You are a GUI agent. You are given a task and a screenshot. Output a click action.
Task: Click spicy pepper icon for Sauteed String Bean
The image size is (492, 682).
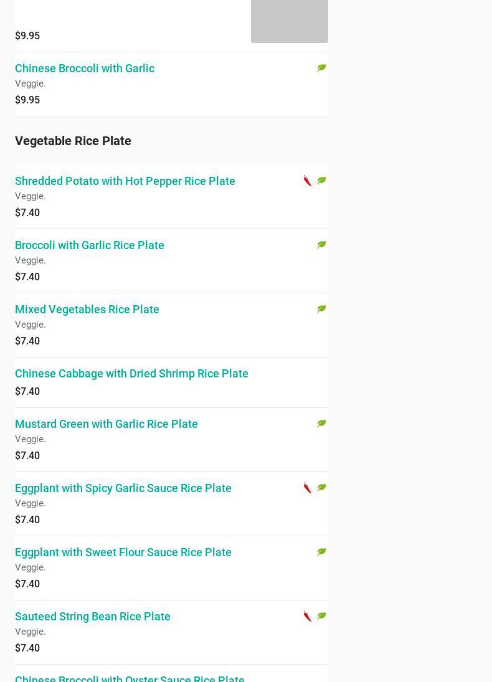308,616
